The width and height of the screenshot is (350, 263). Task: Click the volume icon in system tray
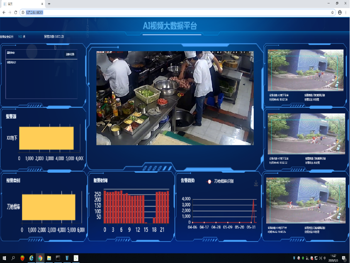pyautogui.click(x=320, y=258)
